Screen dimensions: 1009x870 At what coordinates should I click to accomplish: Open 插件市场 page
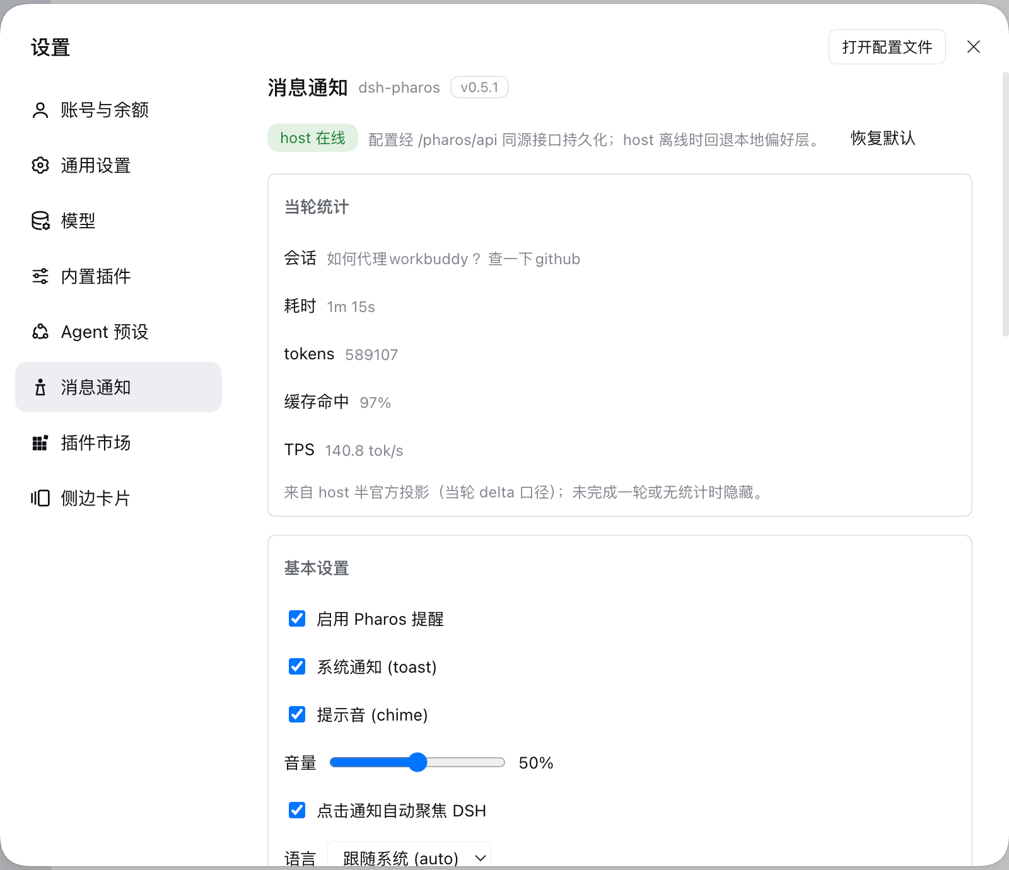119,443
